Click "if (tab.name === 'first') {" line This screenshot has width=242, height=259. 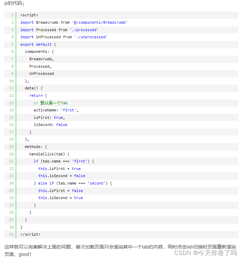tap(64, 161)
